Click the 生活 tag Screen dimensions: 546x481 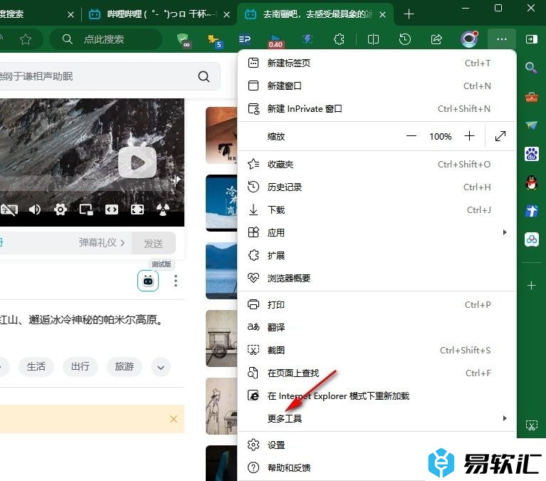click(x=36, y=367)
